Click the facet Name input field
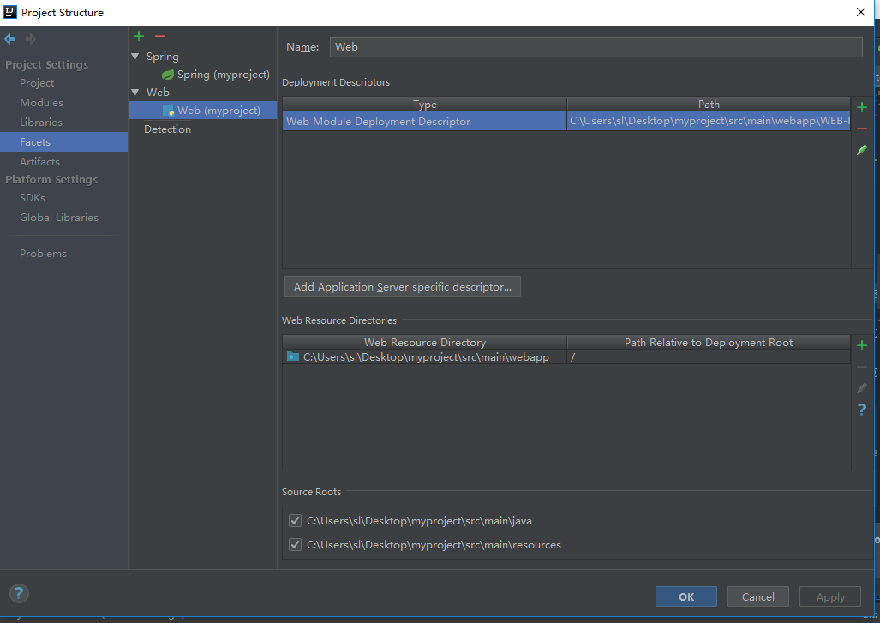Viewport: 880px width, 623px height. click(x=596, y=47)
